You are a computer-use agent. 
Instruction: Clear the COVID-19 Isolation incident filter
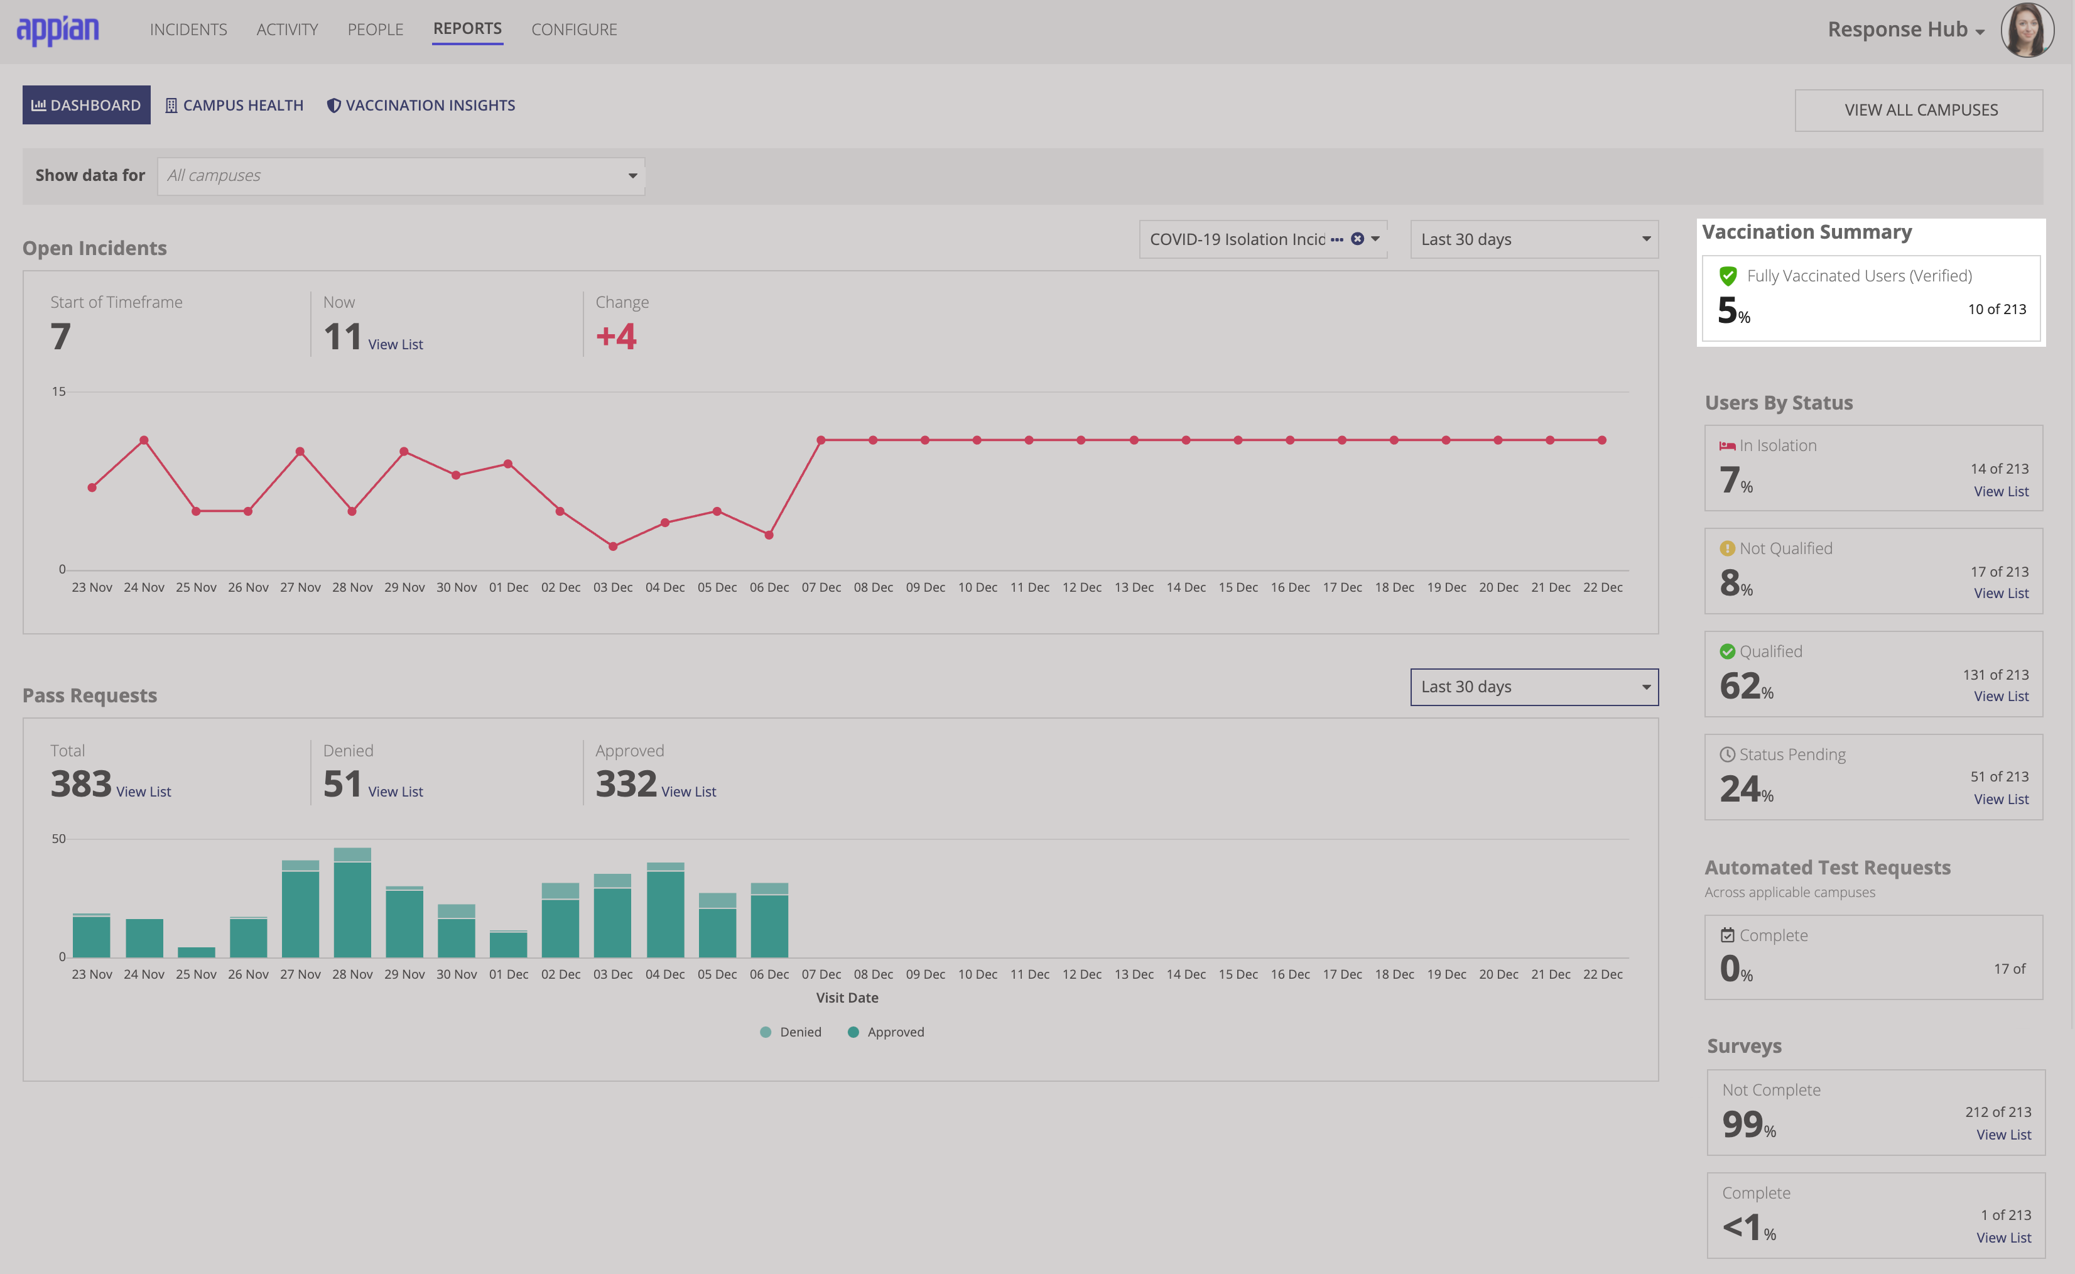tap(1357, 239)
